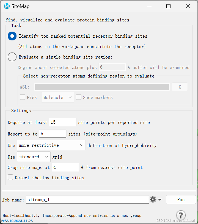198x224 pixels.
Task: Click the SiteMap application logo icon
Action: click(7, 6)
